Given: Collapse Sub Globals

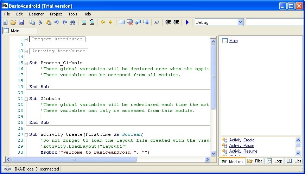Looking at the screenshot, I should [26, 99].
